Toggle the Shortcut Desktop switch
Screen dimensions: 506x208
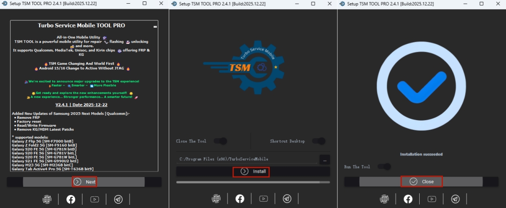pyautogui.click(x=318, y=141)
